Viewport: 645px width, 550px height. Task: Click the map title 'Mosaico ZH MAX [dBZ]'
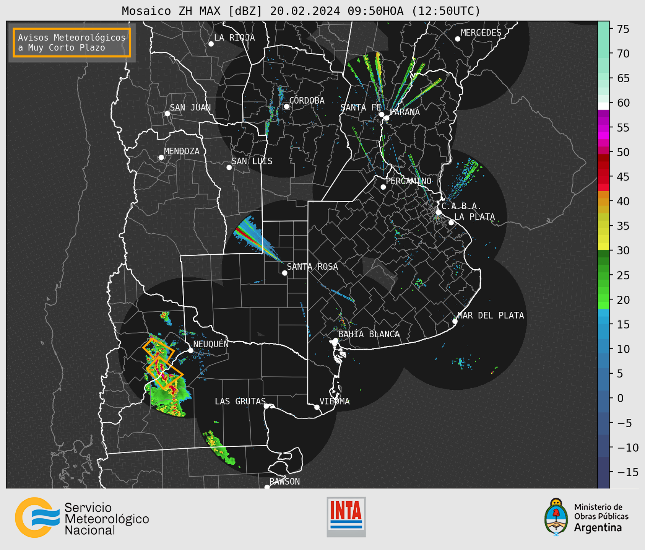[192, 11]
